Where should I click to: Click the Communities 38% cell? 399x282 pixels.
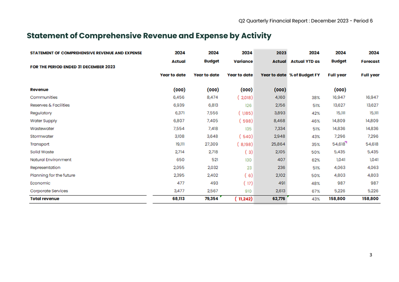pos(316,98)
